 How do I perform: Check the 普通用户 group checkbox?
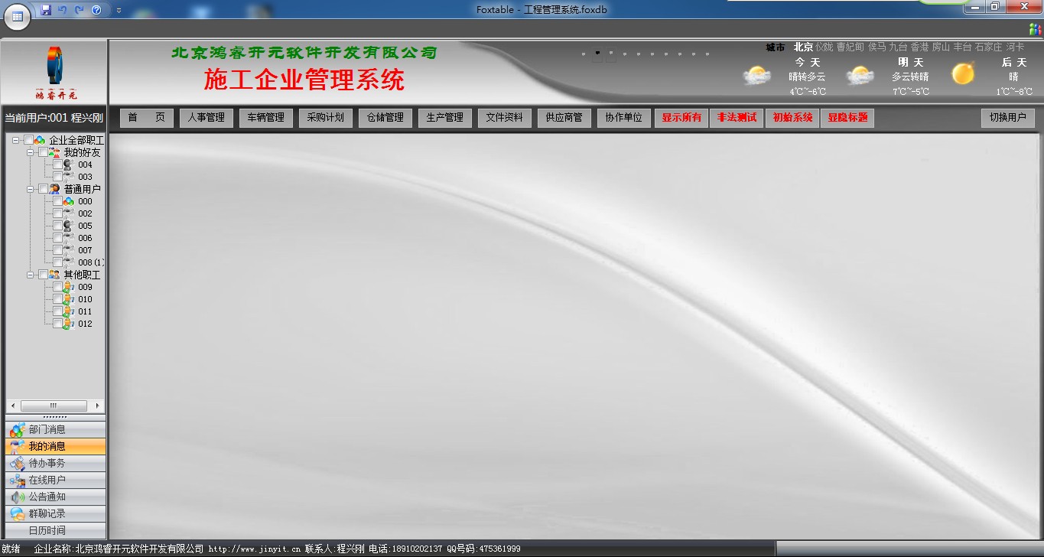click(x=44, y=189)
